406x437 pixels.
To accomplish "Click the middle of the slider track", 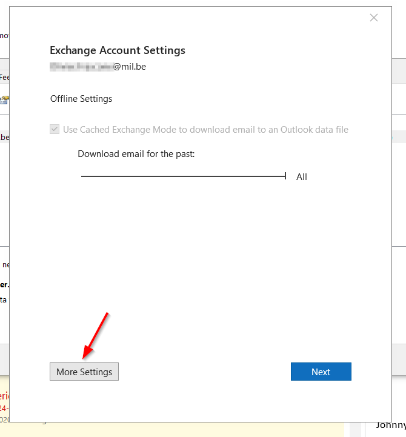I will coord(183,176).
